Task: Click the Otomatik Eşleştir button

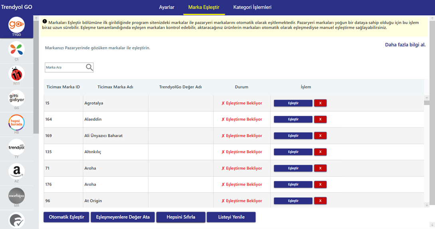Action: pyautogui.click(x=66, y=217)
